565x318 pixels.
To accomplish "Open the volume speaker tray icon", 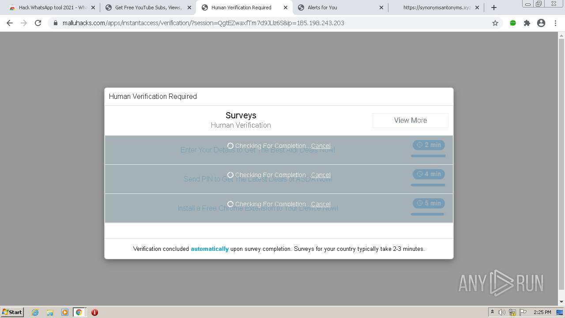I will [502, 312].
